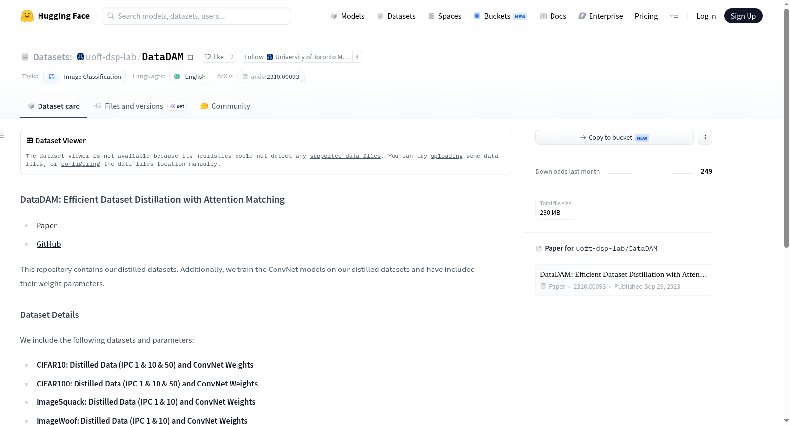790x425 pixels.
Task: Switch to the Dataset card tab
Action: click(53, 106)
